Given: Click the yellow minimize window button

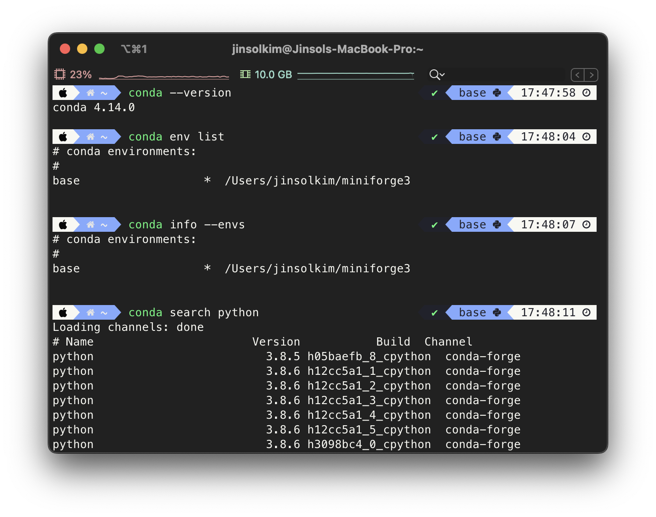Looking at the screenshot, I should click(82, 49).
